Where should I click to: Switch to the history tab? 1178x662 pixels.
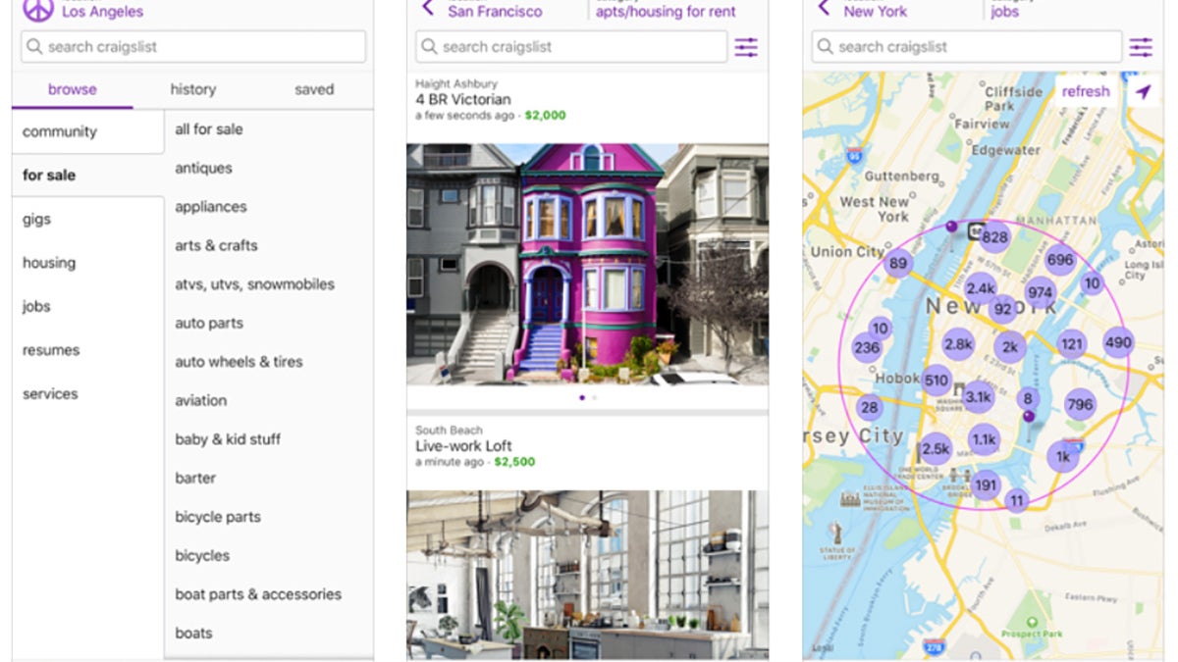[192, 89]
